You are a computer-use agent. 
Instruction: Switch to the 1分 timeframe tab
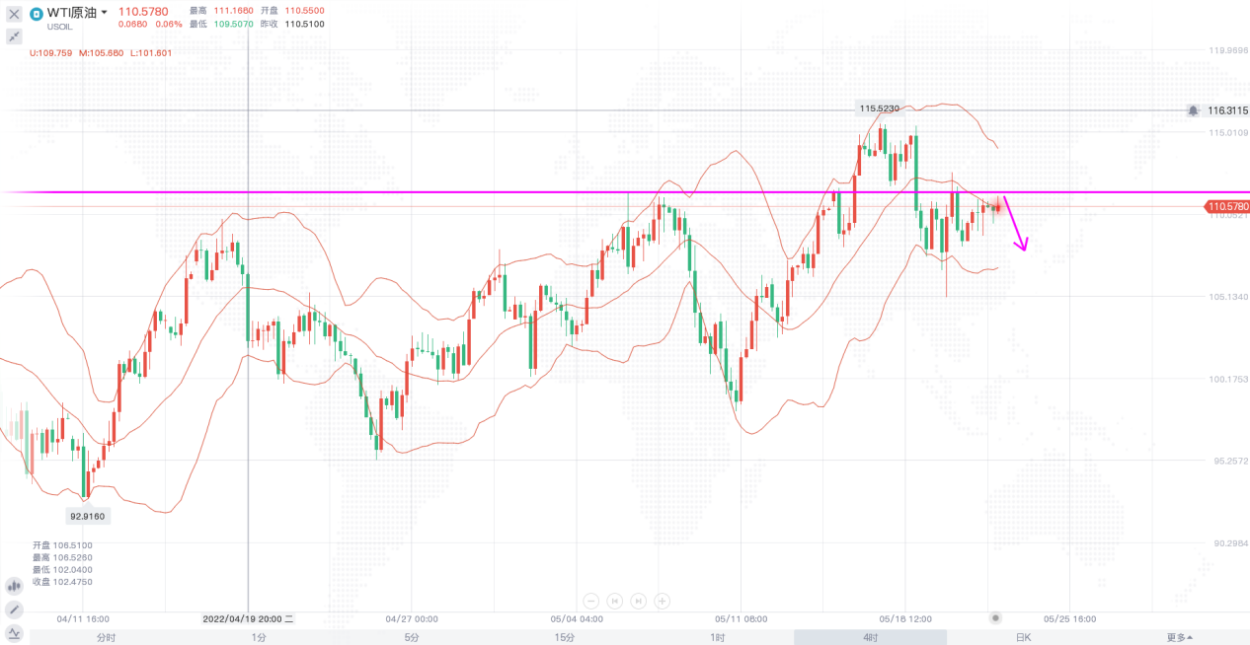[259, 637]
